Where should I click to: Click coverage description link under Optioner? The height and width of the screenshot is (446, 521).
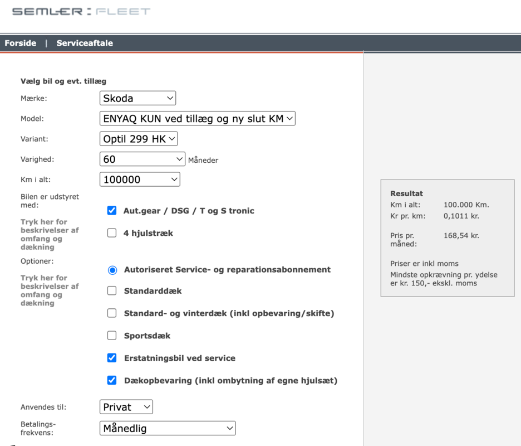click(50, 290)
